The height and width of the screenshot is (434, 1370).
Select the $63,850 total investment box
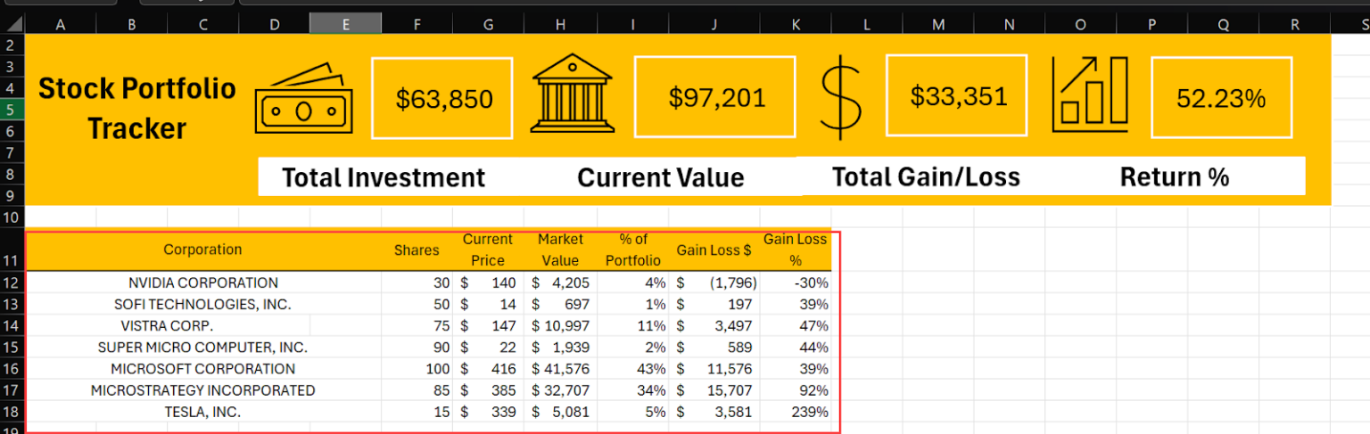tap(442, 98)
